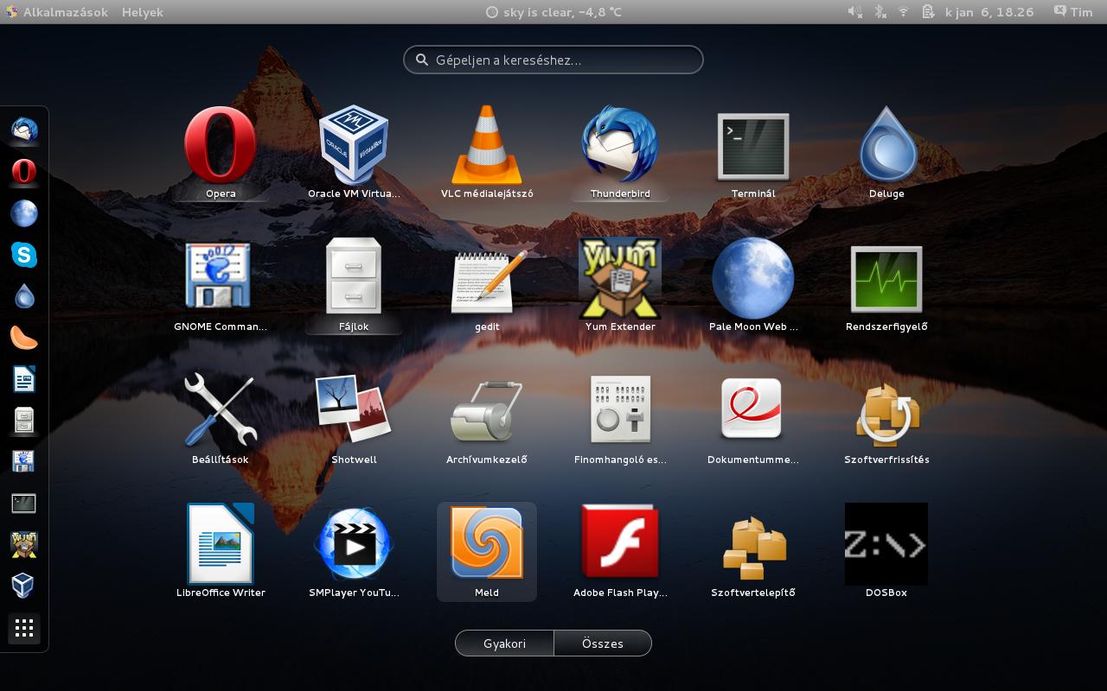Open the Alkalmazások menu
Screen dimensions: 1107x691
coord(57,12)
